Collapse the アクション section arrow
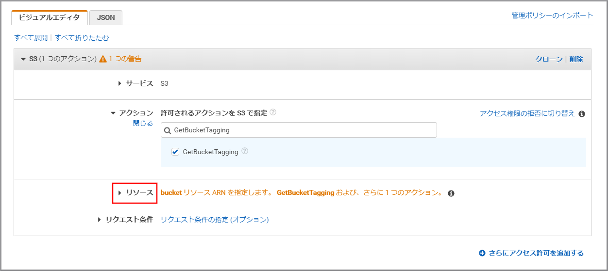Screen dimensions: 608x271 pyautogui.click(x=114, y=113)
